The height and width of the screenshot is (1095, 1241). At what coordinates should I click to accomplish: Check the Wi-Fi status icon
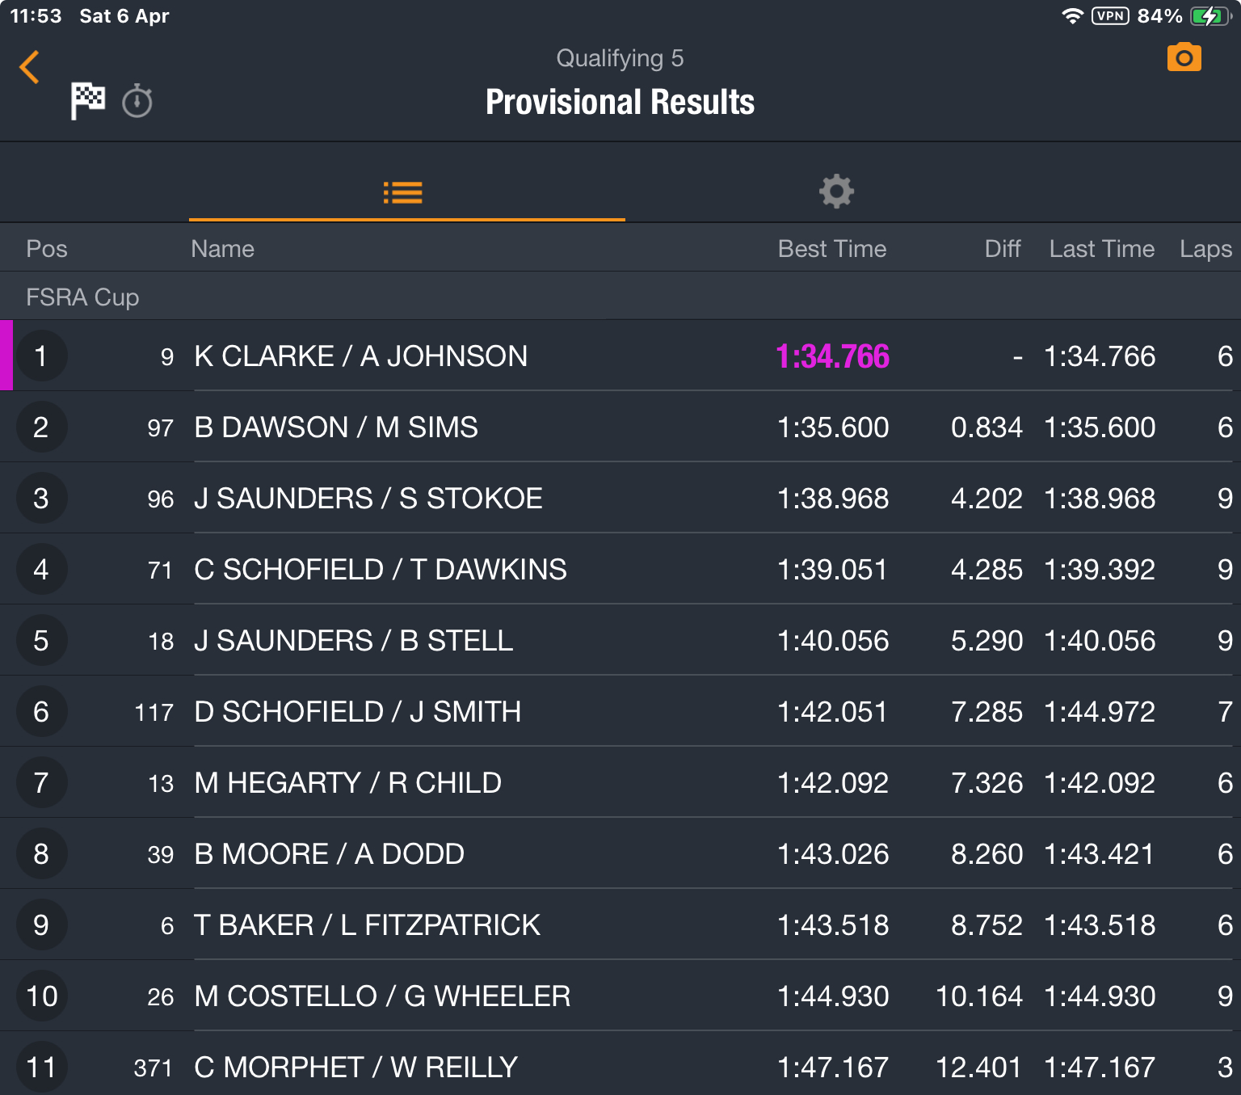(x=1072, y=16)
